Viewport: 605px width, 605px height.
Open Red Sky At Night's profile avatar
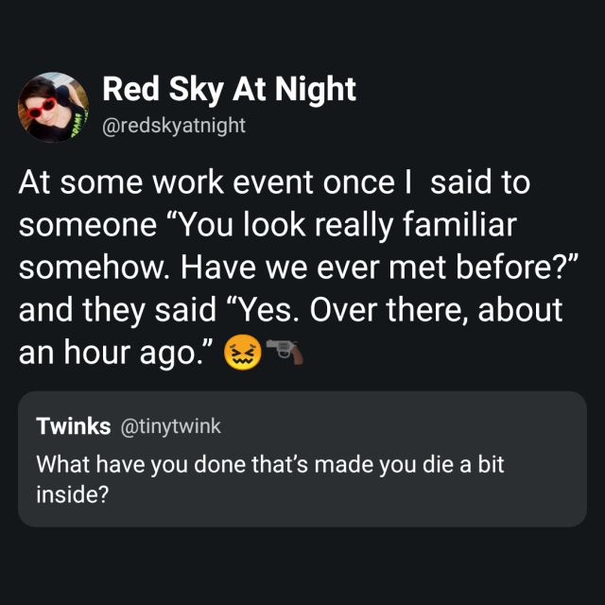(53, 107)
